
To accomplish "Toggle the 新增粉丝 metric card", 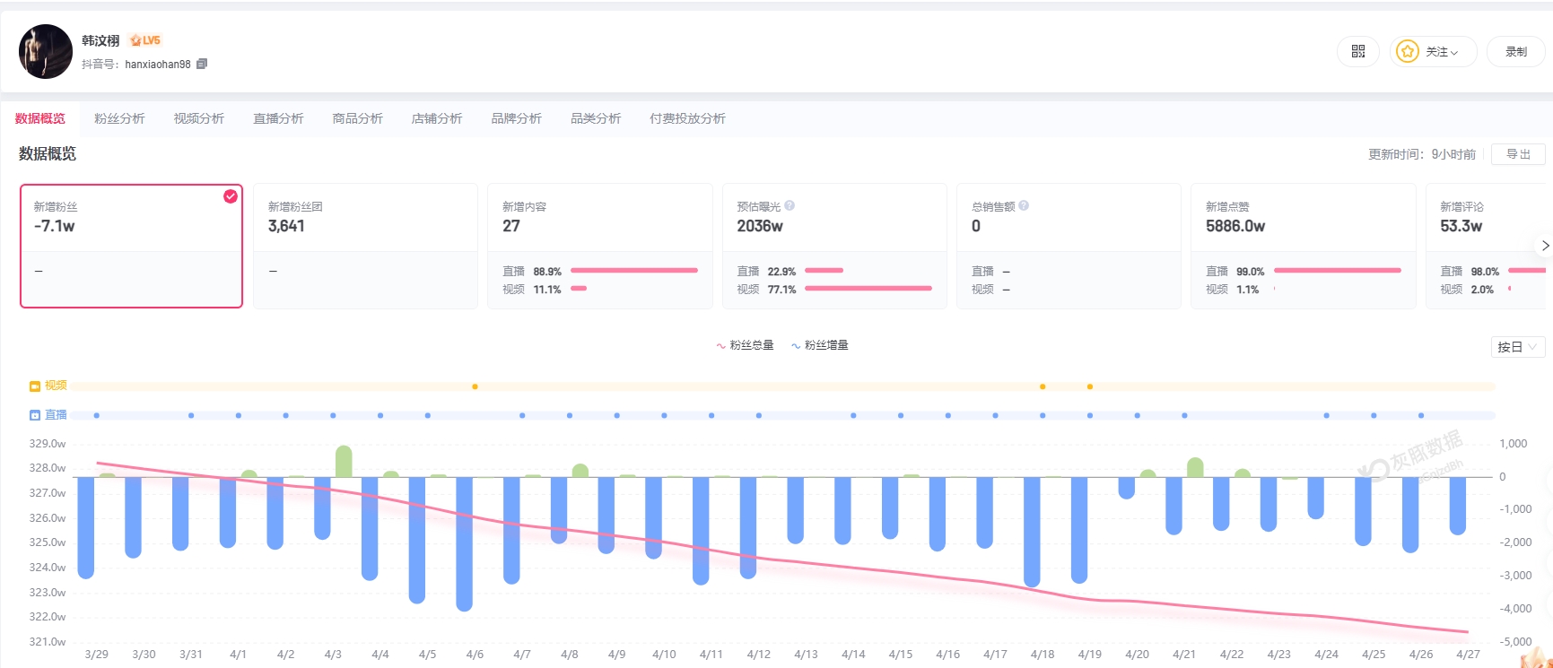I will [x=131, y=246].
